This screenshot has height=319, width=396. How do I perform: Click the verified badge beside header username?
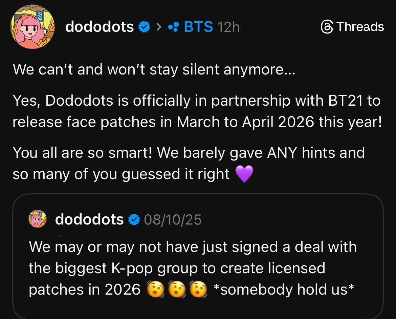(144, 27)
